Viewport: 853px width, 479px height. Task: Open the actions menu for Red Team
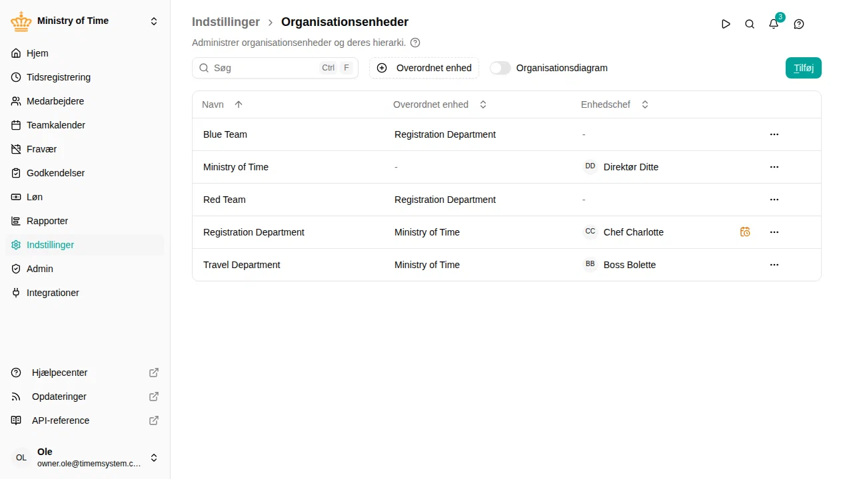[774, 200]
